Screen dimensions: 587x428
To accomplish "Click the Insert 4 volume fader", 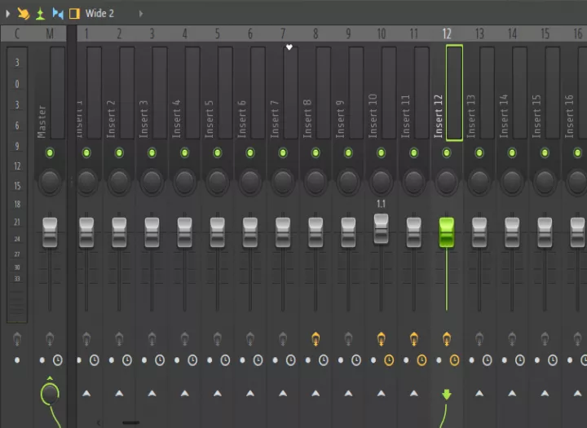I will point(184,232).
